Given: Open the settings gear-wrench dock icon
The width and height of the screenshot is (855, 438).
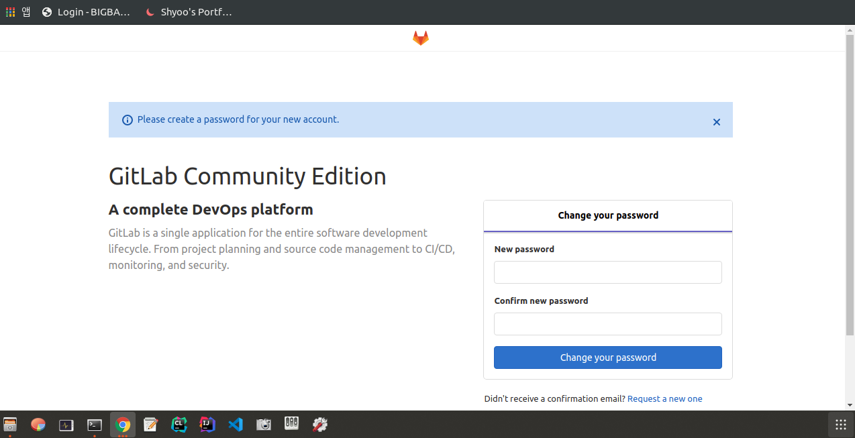Looking at the screenshot, I should (x=320, y=424).
